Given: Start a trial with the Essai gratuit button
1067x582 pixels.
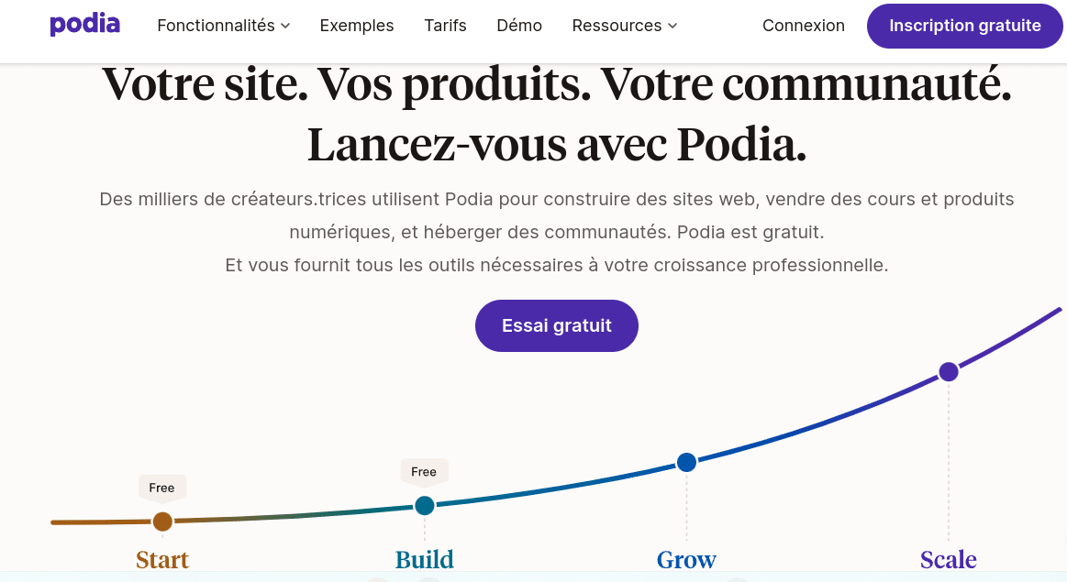Looking at the screenshot, I should pyautogui.click(x=556, y=325).
